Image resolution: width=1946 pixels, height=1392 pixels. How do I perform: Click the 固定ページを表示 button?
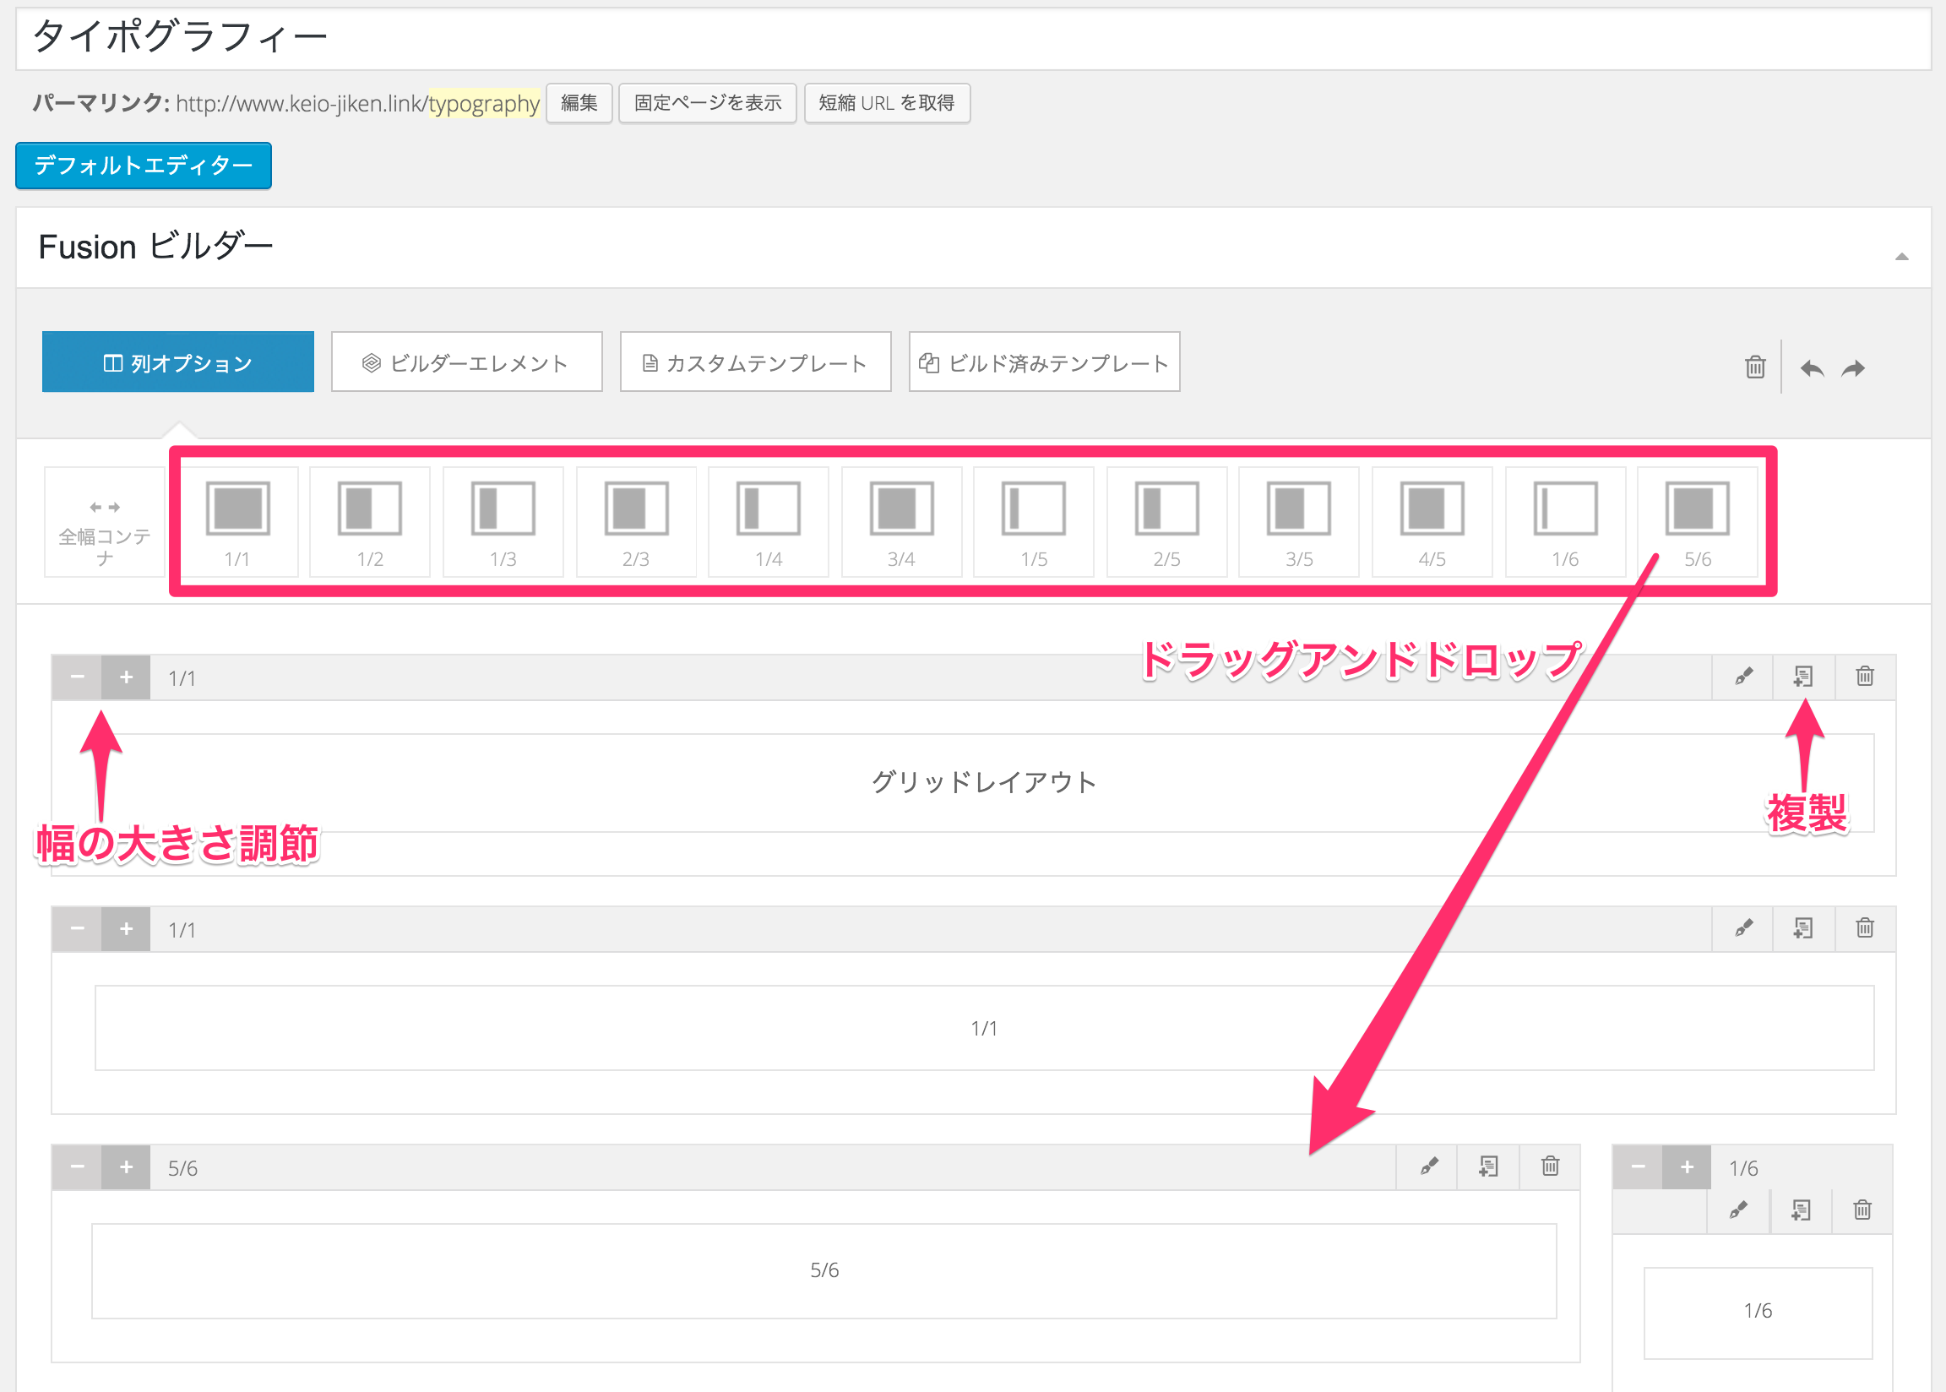[x=707, y=104]
